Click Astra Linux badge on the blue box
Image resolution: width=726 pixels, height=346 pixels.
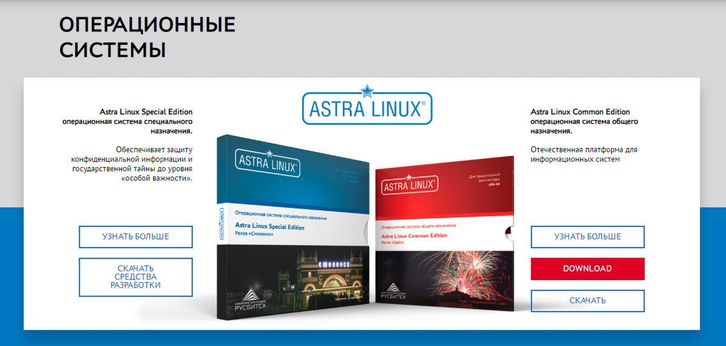coord(267,164)
